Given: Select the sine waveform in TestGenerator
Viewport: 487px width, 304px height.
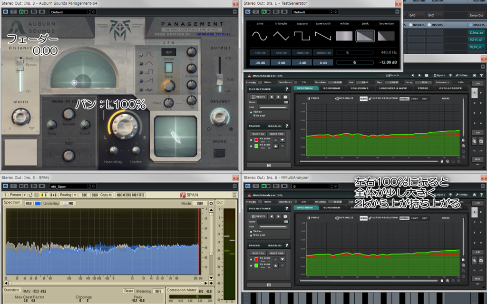Looking at the screenshot, I should point(260,36).
